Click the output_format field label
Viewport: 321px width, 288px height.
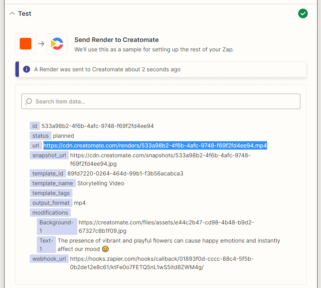point(51,203)
